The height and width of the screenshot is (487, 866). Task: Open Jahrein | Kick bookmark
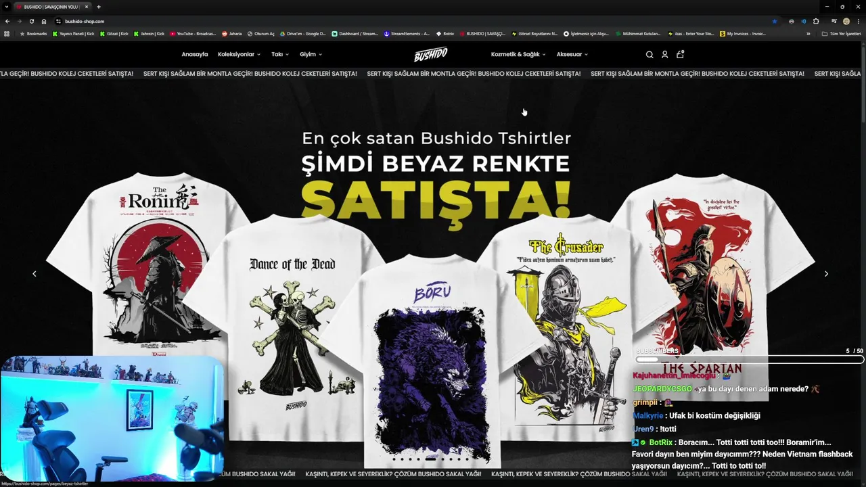click(x=149, y=33)
